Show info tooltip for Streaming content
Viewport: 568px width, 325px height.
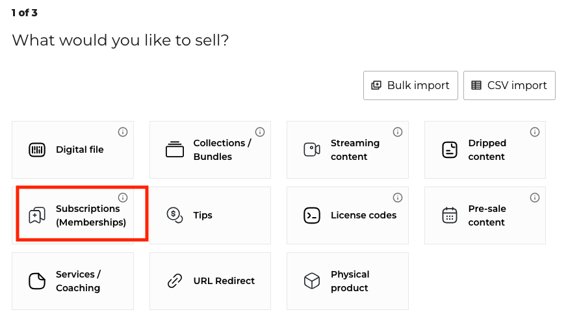click(398, 132)
